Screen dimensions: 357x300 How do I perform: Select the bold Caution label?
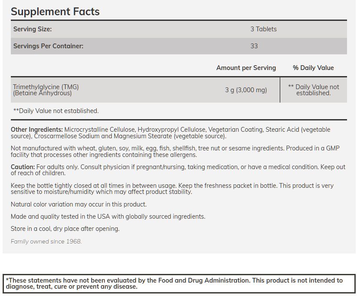23,167
